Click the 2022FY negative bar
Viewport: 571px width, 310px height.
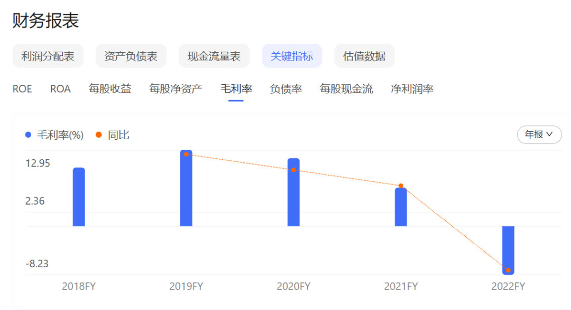509,250
